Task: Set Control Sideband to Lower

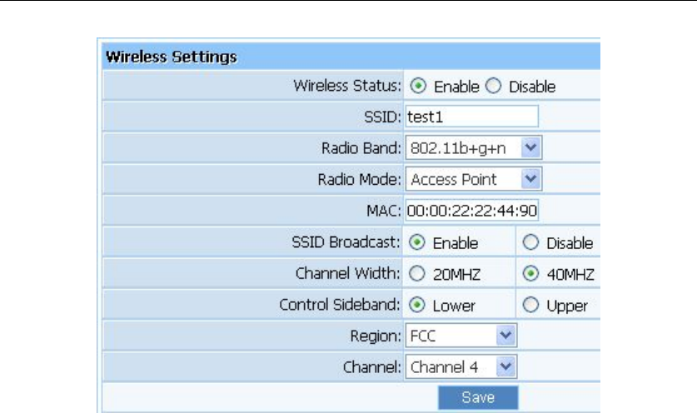Action: (x=417, y=305)
